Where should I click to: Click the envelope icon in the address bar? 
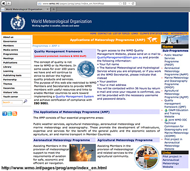(x=125, y=3)
